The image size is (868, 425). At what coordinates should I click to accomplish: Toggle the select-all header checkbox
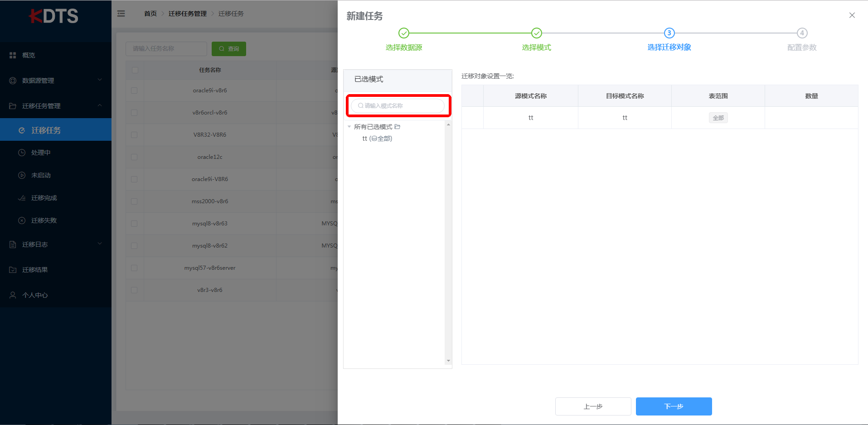click(x=135, y=70)
